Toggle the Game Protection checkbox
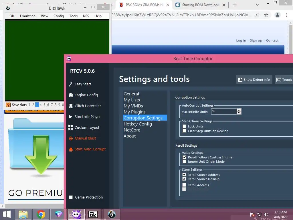The image size is (293, 220). point(71,197)
